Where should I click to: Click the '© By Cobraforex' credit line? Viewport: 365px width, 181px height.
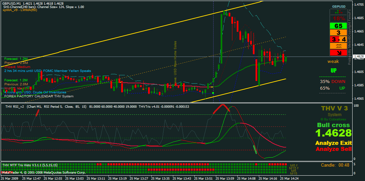(333, 119)
